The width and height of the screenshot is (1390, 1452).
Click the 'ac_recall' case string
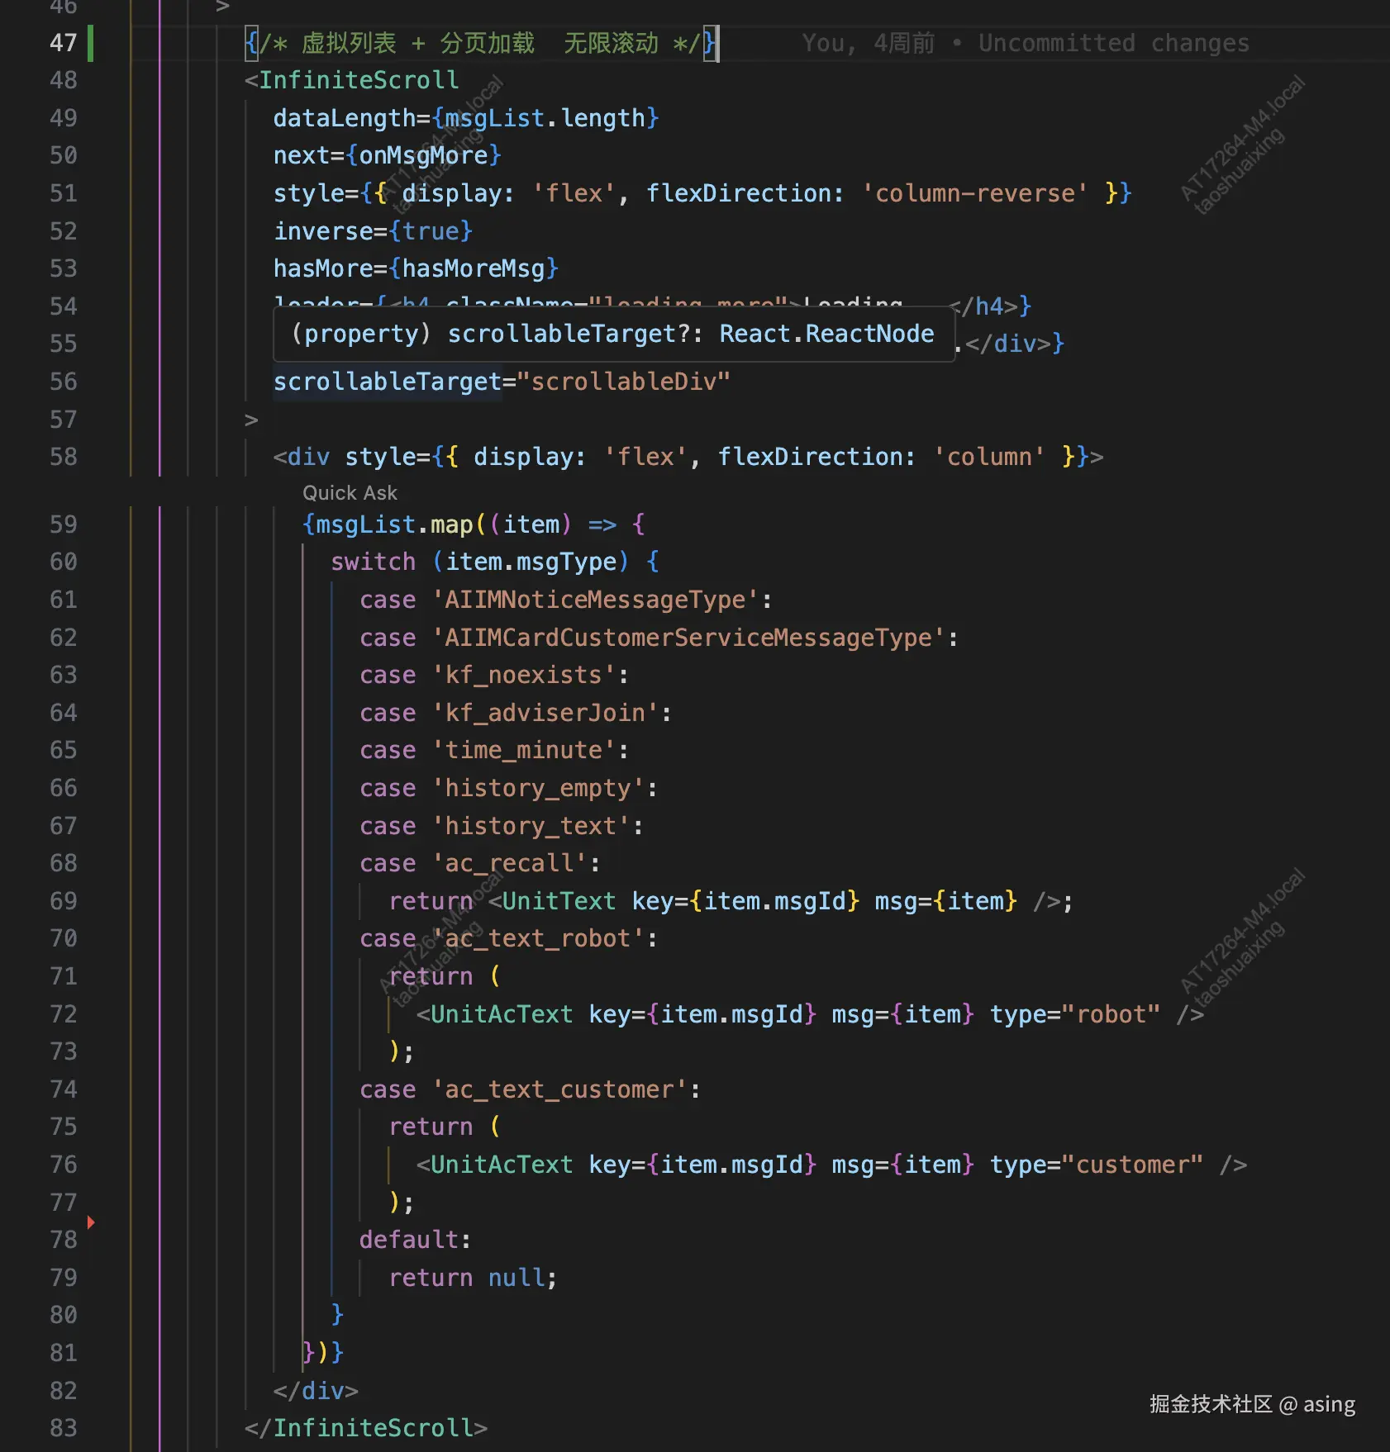tap(510, 863)
